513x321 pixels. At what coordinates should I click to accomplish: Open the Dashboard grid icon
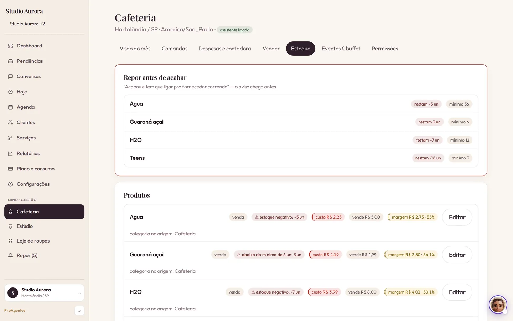tap(10, 46)
